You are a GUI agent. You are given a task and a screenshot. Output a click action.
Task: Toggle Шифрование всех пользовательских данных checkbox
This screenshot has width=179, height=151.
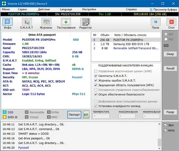coord(96,101)
